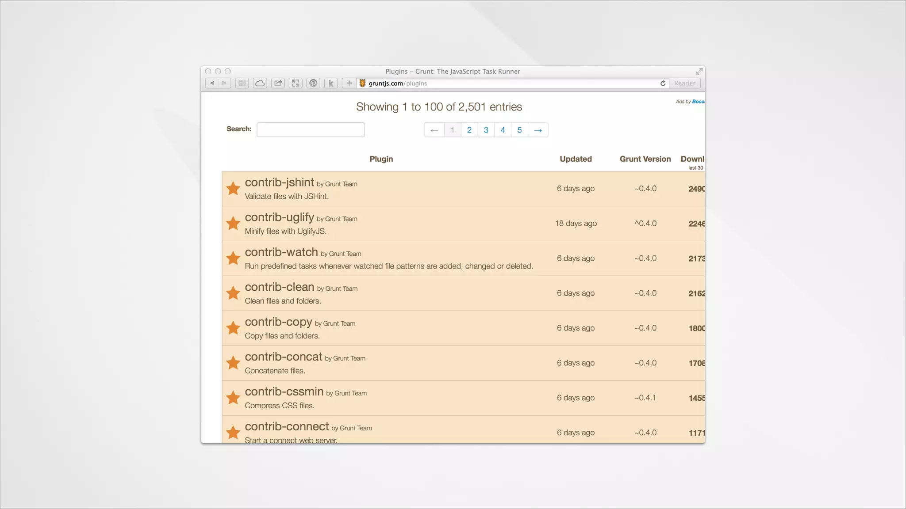906x509 pixels.
Task: Open Top Sites grid icon
Action: pyautogui.click(x=242, y=83)
